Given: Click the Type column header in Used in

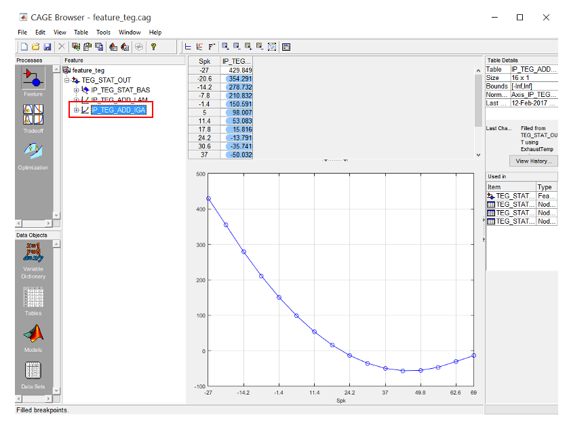Looking at the screenshot, I should pyautogui.click(x=547, y=187).
